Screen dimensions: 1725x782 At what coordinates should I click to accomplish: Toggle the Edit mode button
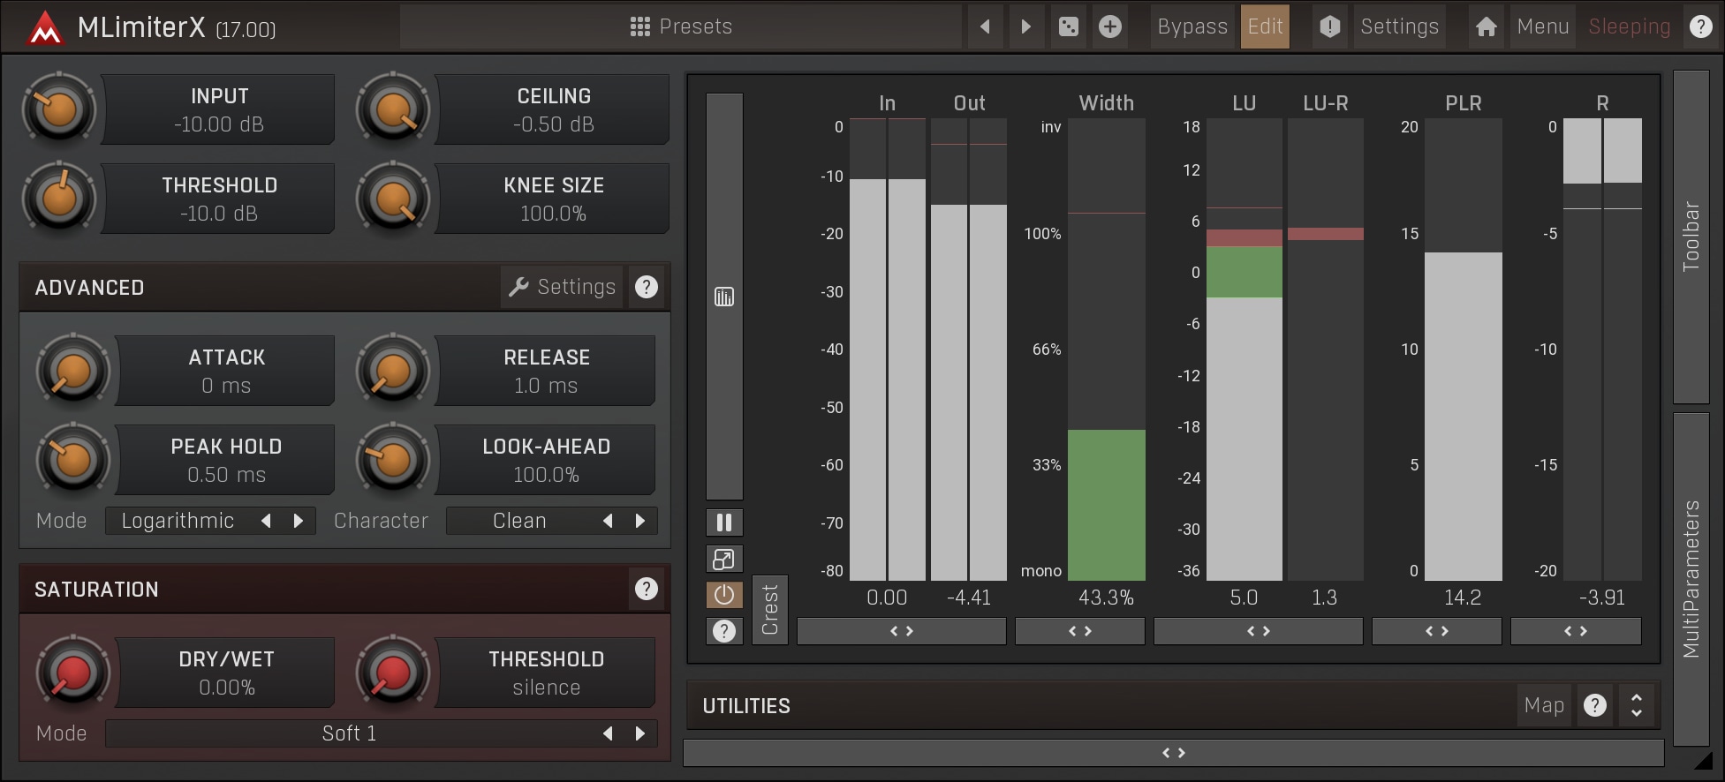[x=1265, y=26]
